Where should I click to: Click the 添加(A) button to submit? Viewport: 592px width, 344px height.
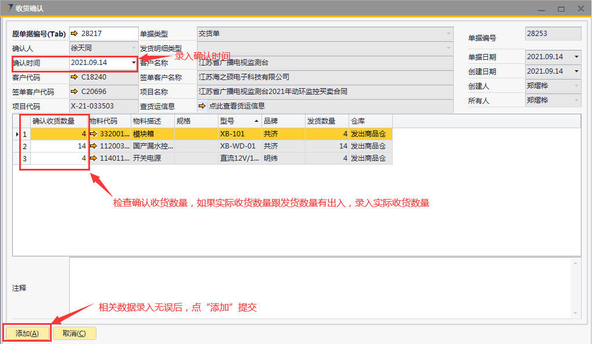[27, 334]
